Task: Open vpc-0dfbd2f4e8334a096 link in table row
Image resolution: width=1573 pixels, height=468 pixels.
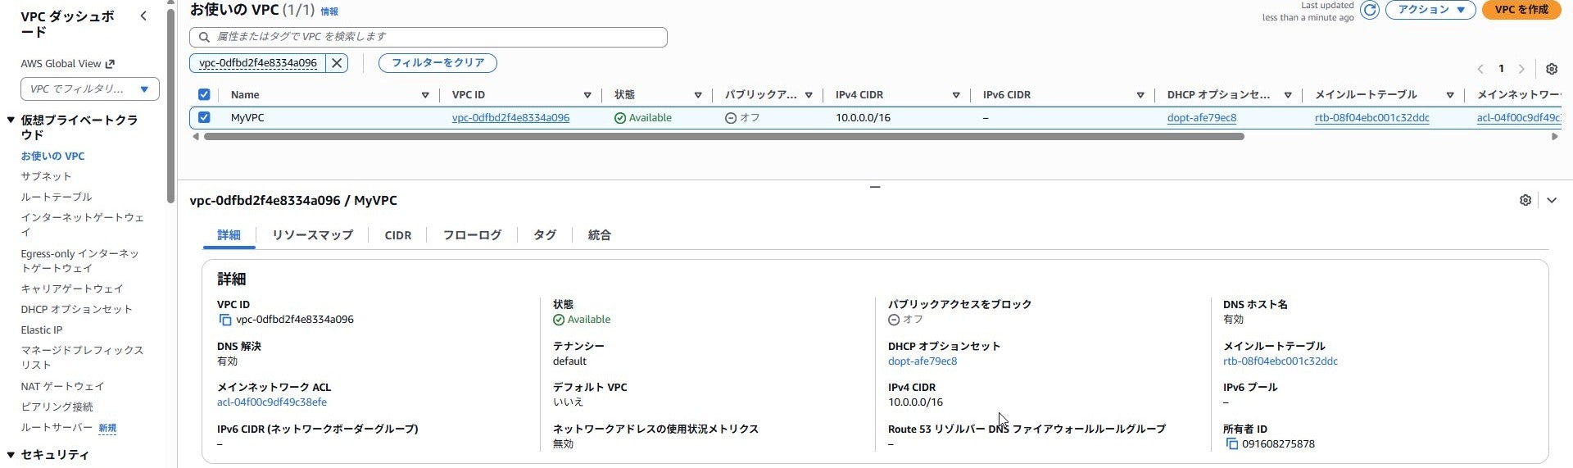Action: [x=510, y=118]
